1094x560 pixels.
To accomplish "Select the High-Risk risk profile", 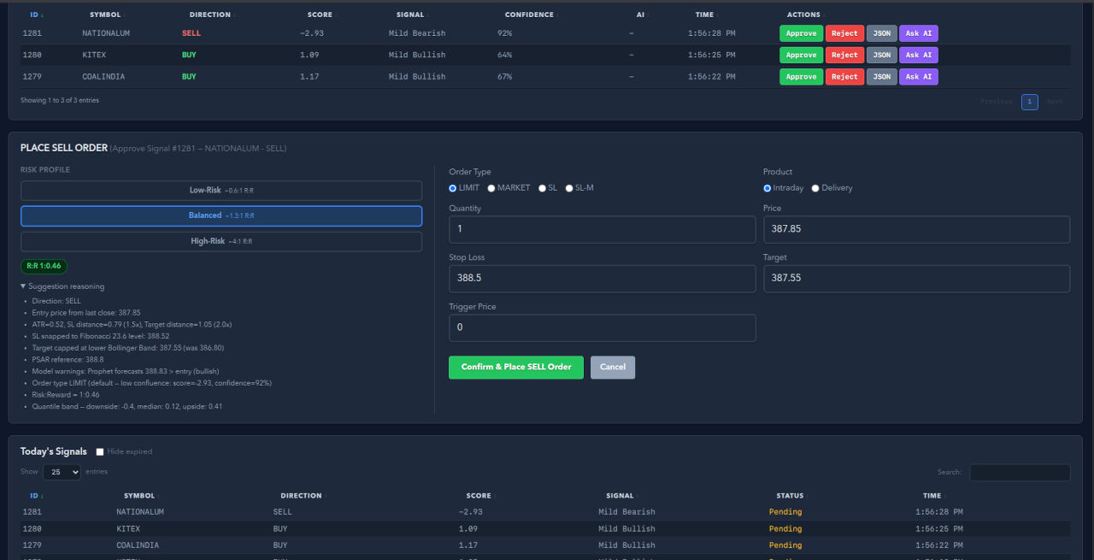I will [x=221, y=241].
